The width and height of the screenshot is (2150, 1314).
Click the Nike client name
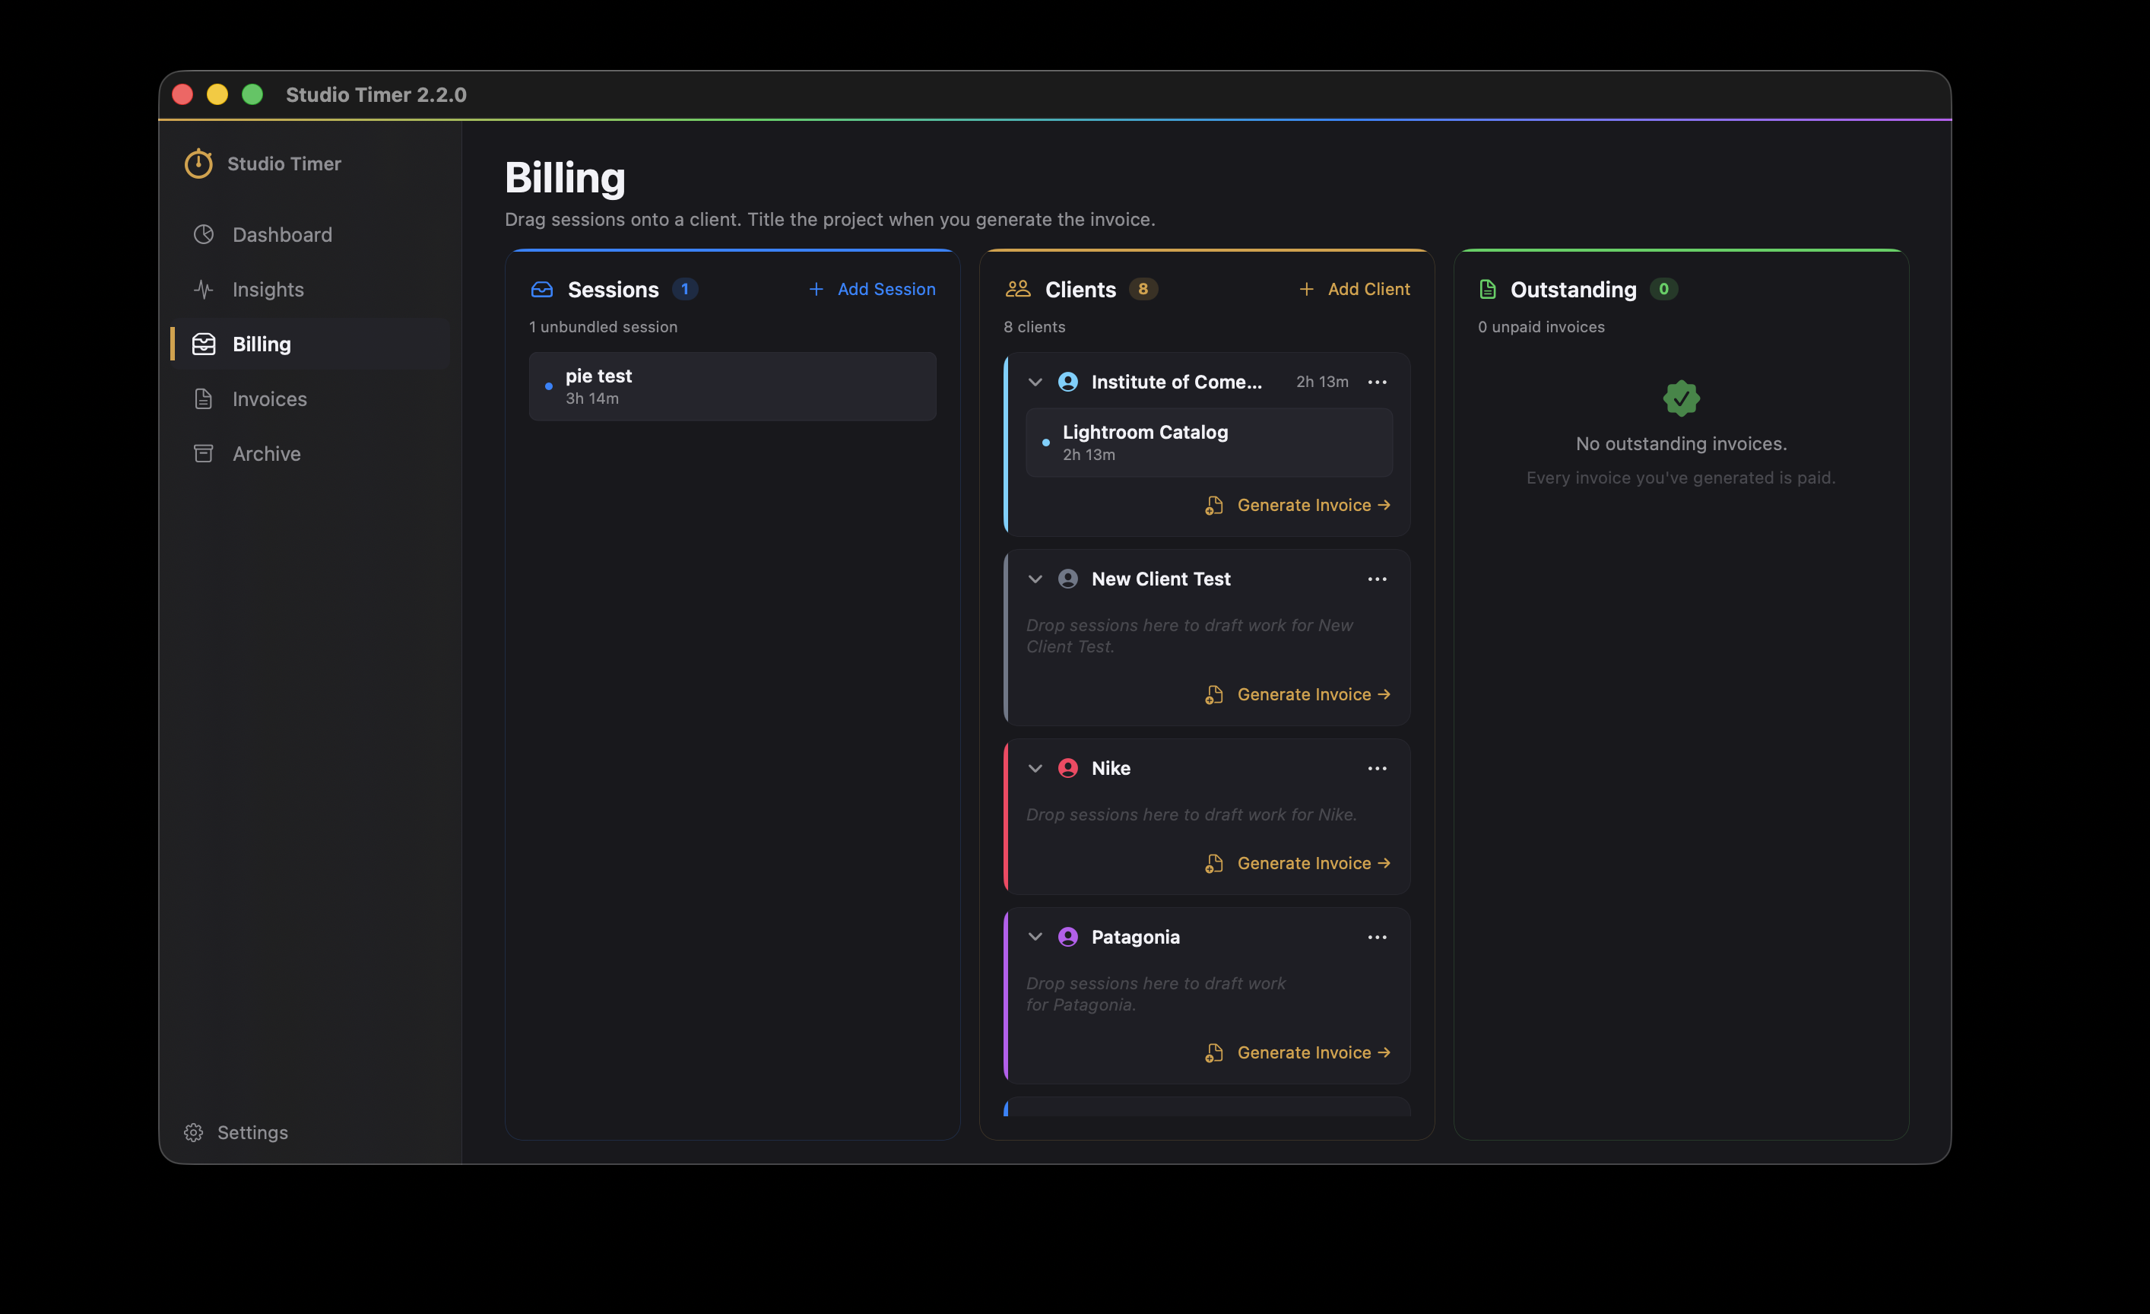1111,769
